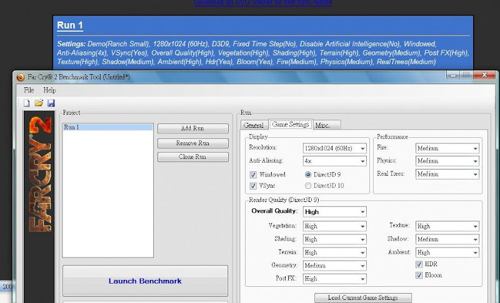Image resolution: width=500 pixels, height=303 pixels.
Task: Expand the Overall Quality dropdown
Action: point(334,212)
